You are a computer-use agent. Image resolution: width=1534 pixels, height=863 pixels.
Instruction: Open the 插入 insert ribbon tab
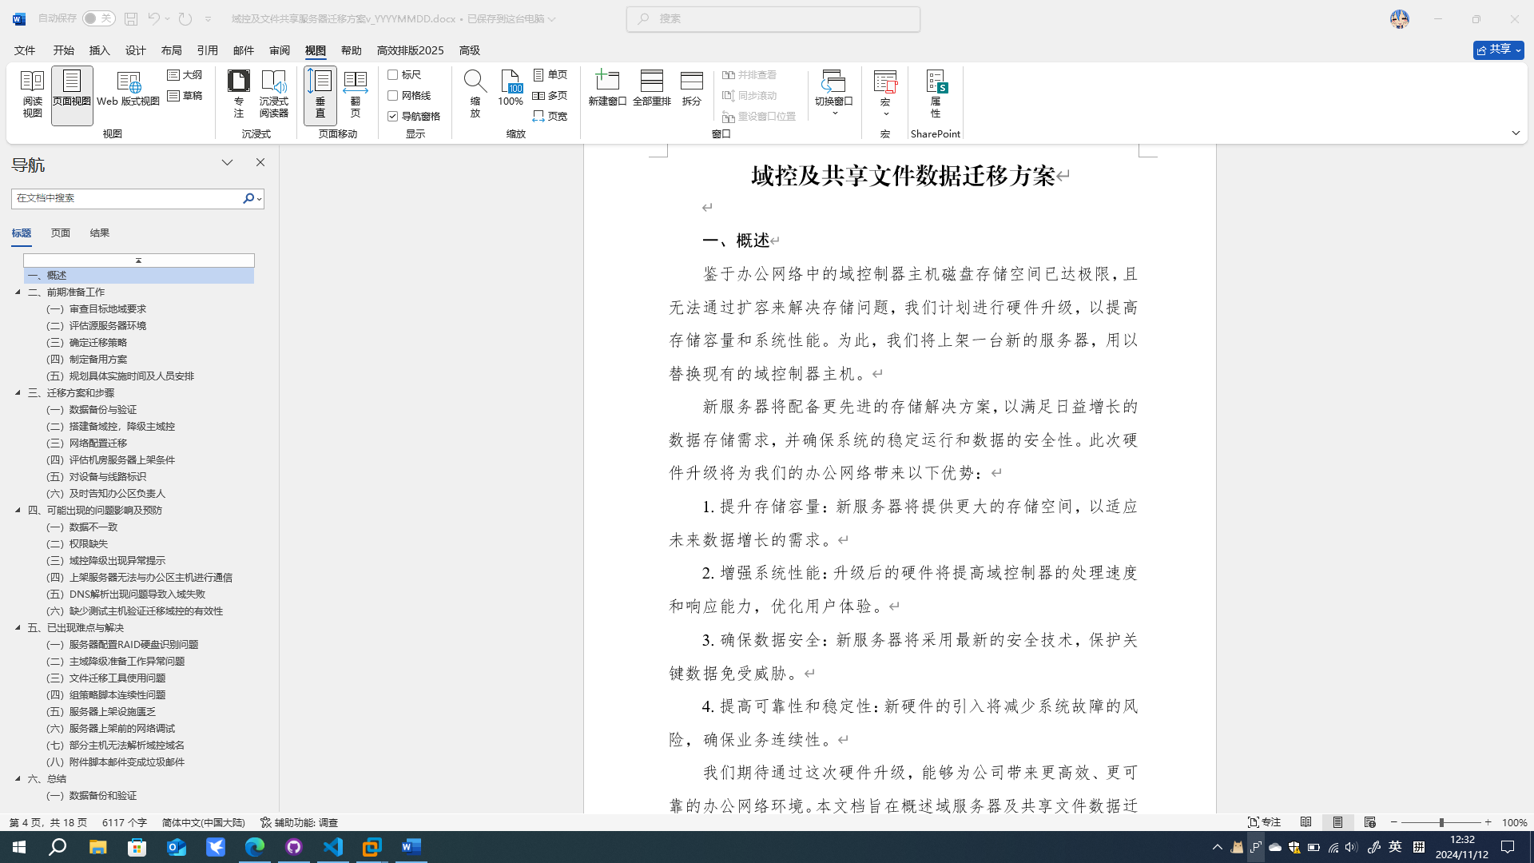tap(99, 50)
